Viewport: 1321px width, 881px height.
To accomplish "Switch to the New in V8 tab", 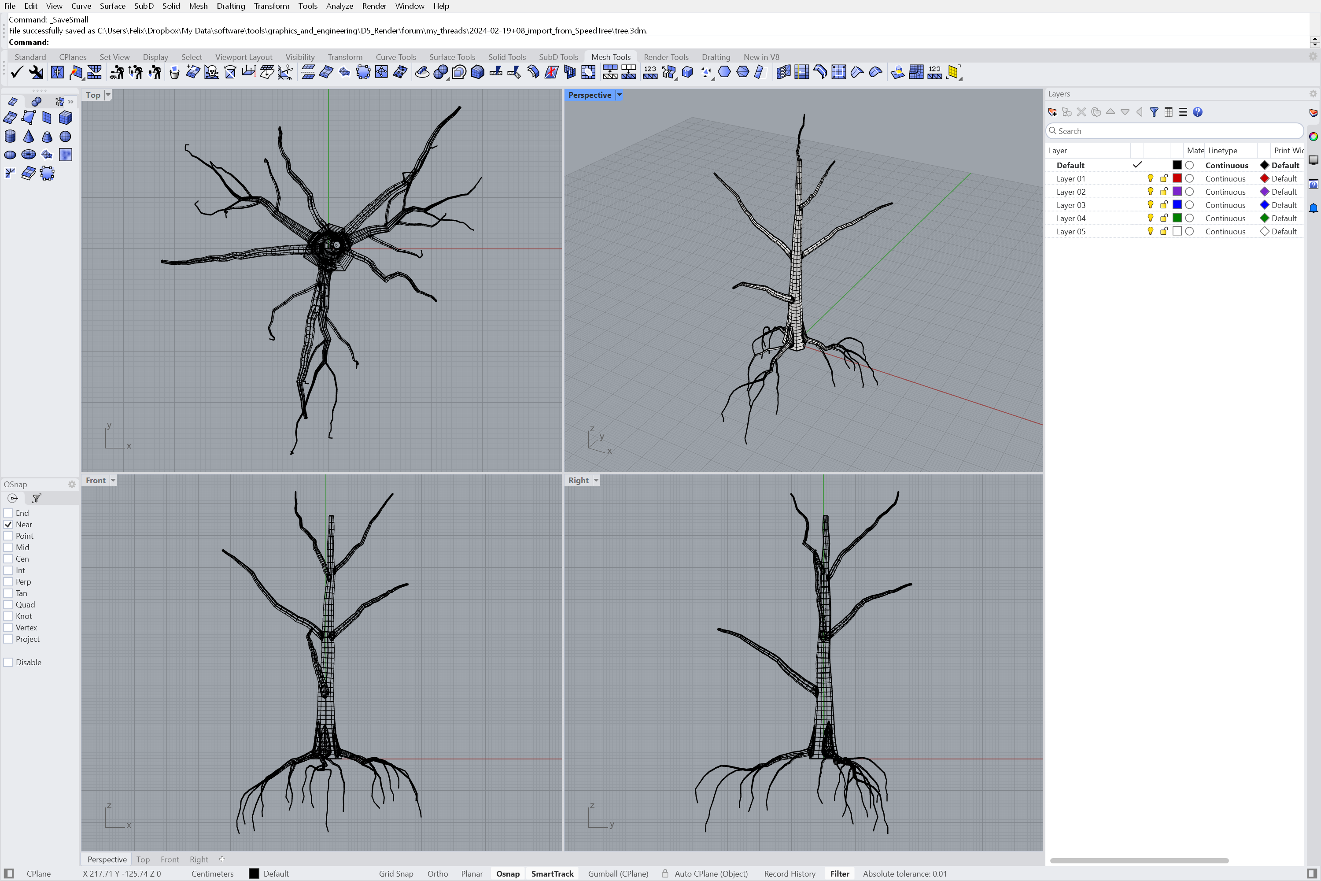I will pos(761,57).
